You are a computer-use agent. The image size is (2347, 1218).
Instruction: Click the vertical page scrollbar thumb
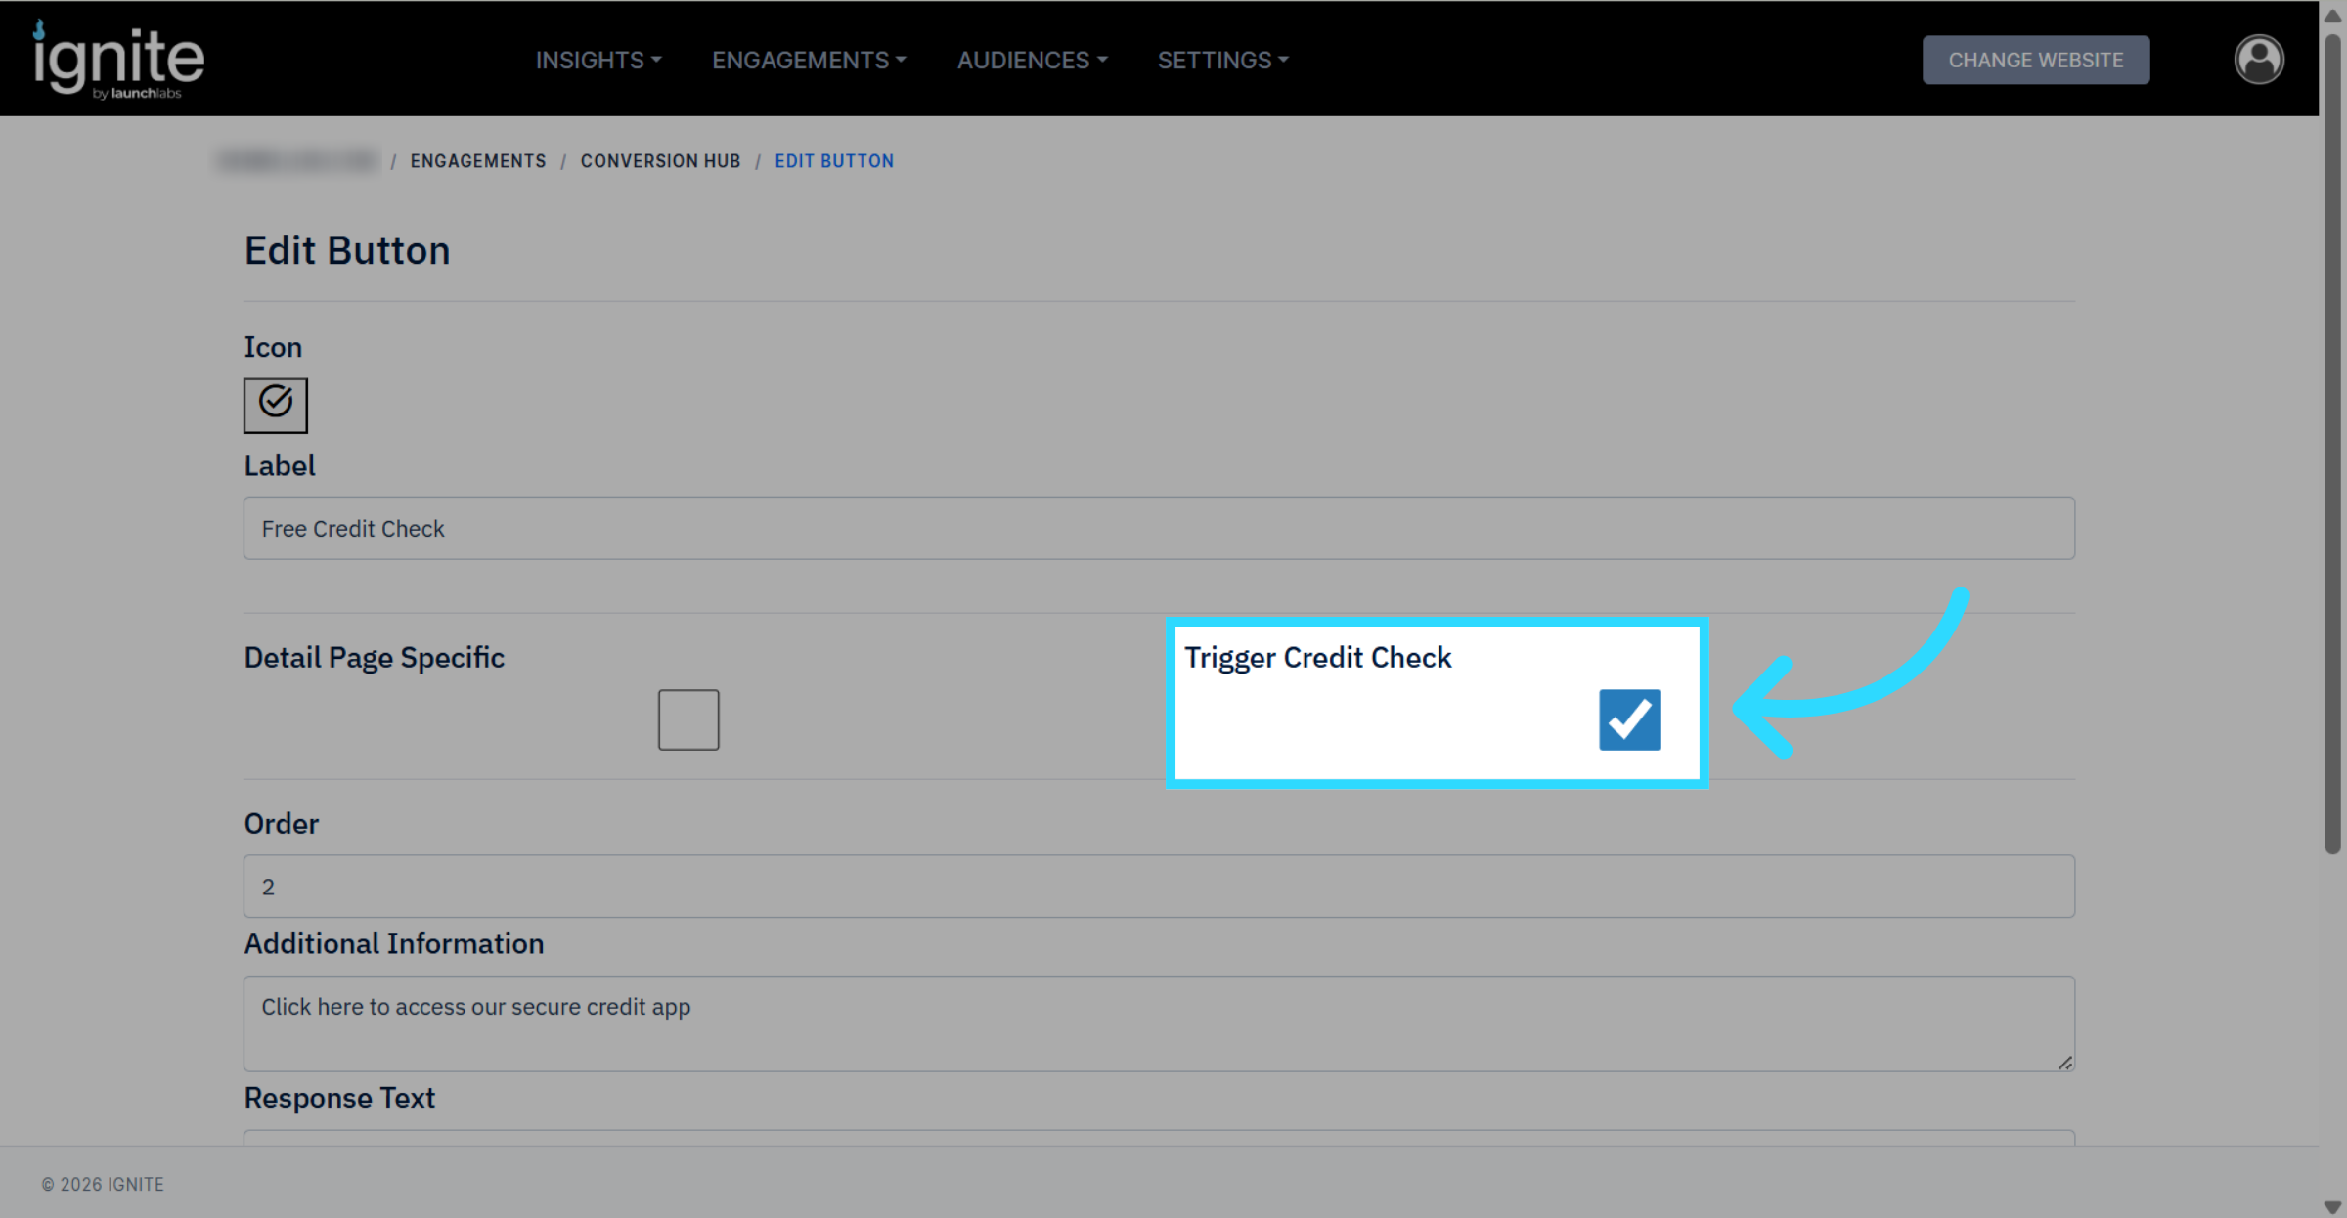pos(2332,440)
